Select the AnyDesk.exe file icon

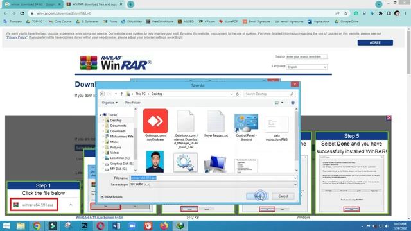pyautogui.click(x=155, y=125)
